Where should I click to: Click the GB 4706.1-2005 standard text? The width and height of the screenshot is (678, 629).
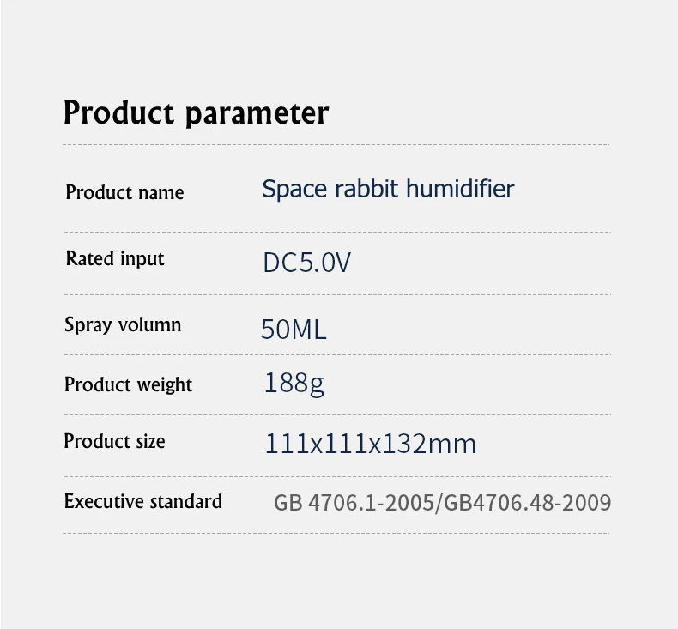pos(354,503)
